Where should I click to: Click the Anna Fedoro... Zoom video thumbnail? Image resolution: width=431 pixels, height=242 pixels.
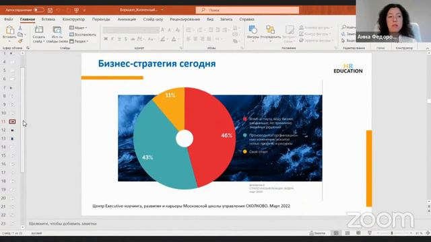(393, 21)
